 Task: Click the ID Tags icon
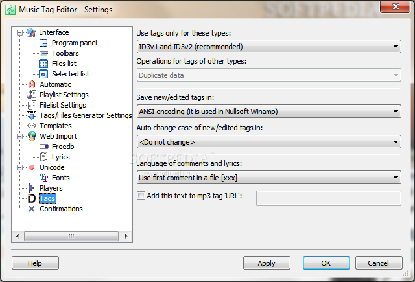32,198
